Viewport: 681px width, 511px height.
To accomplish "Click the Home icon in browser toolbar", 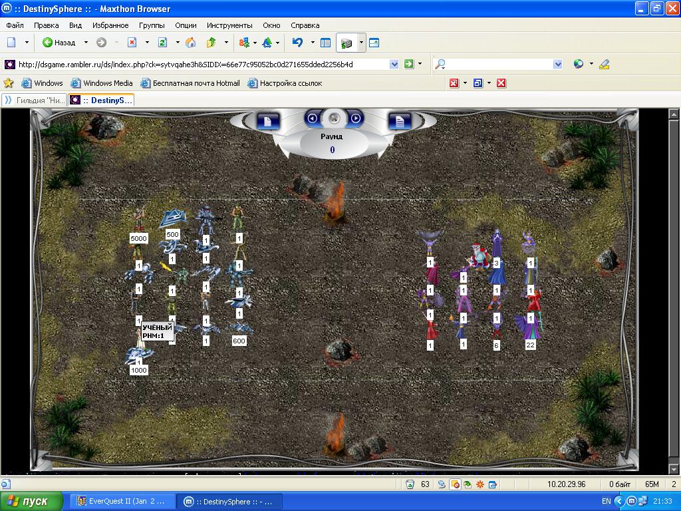I will [x=191, y=43].
